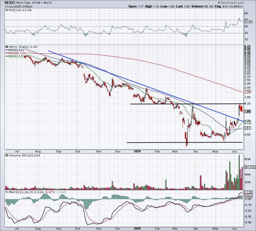Viewport: 256px width, 231px height.
Task: Click the 'RSI(14) 63.88' panel label
Action: (20, 10)
